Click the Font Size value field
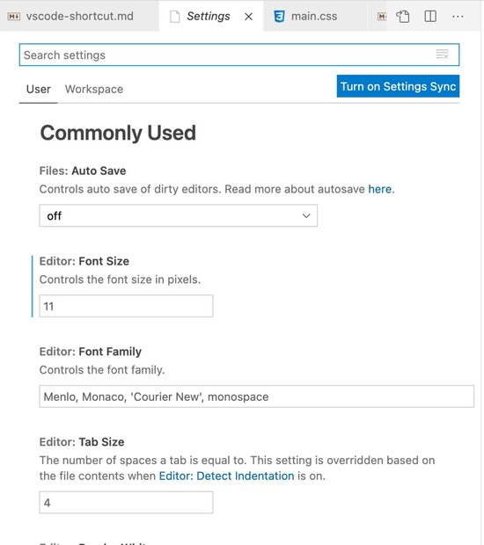484x545 pixels. click(126, 306)
